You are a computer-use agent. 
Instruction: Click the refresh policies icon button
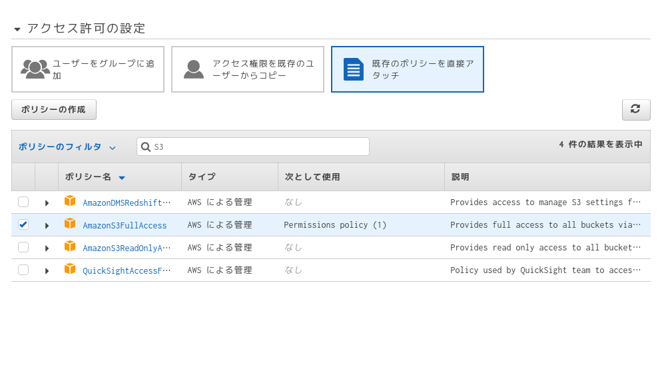635,110
